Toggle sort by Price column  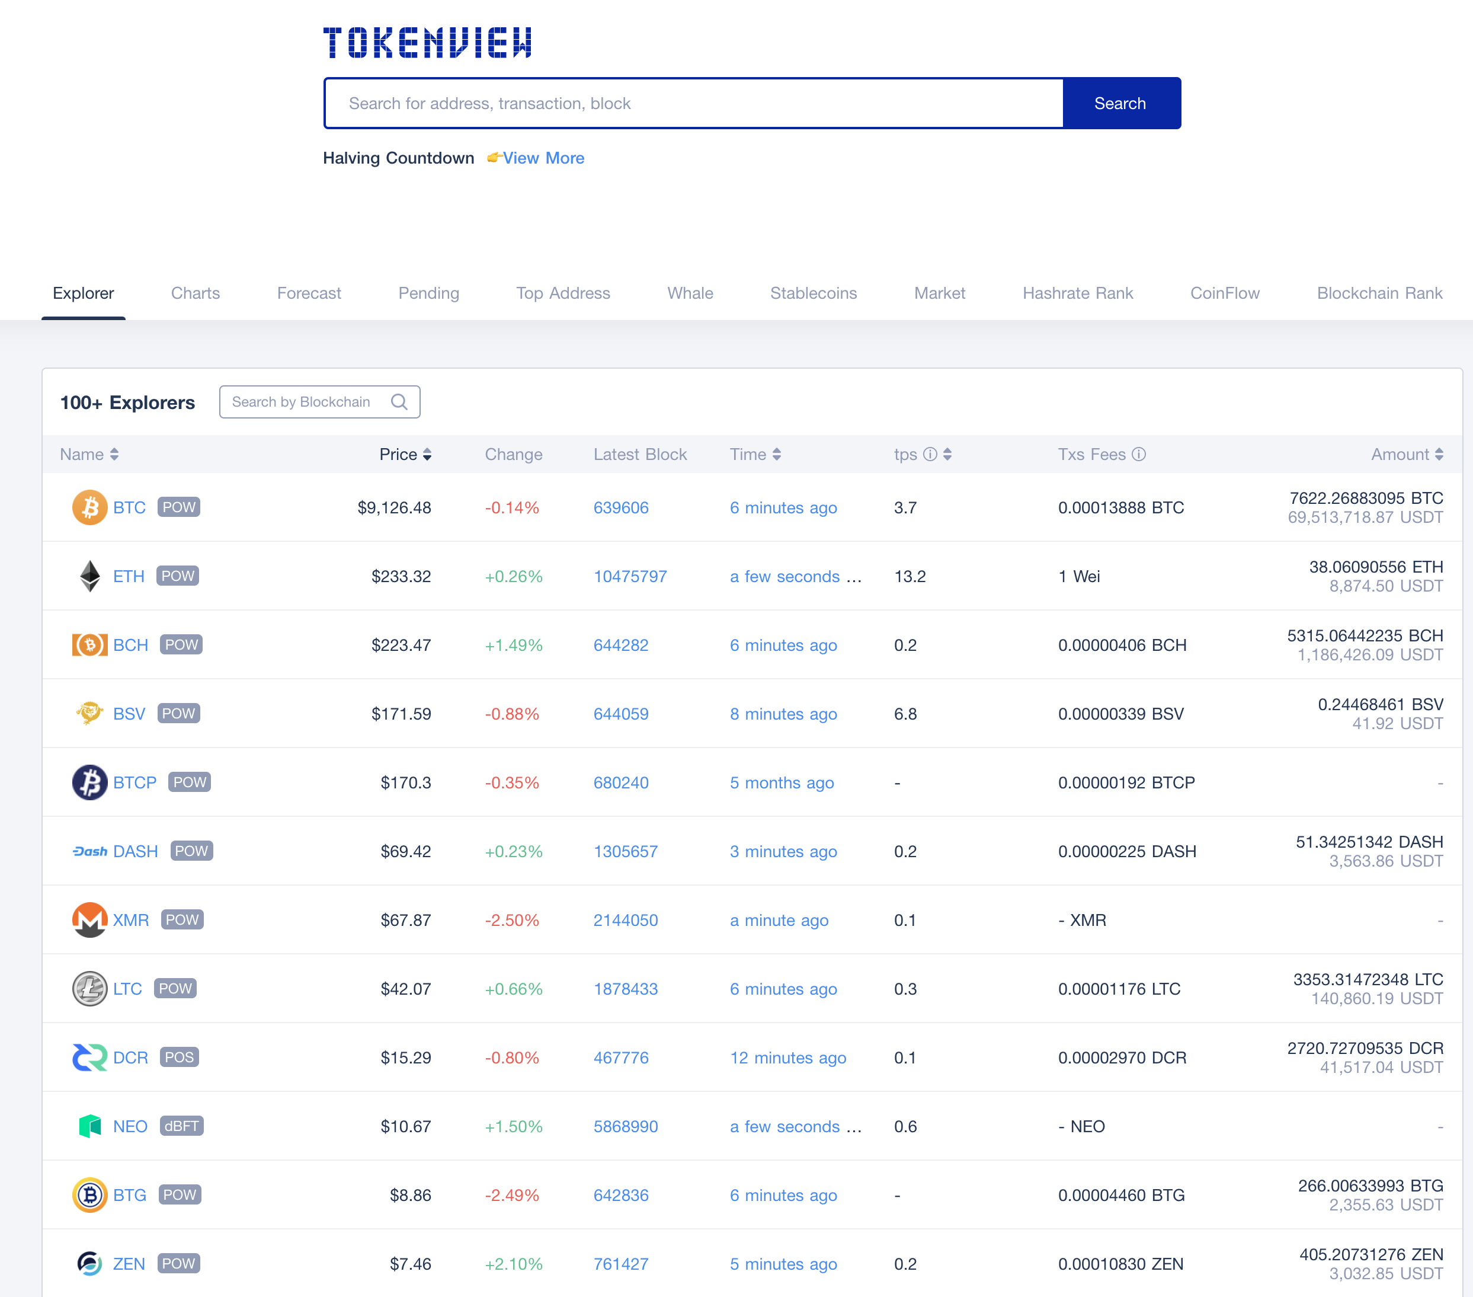tap(402, 453)
